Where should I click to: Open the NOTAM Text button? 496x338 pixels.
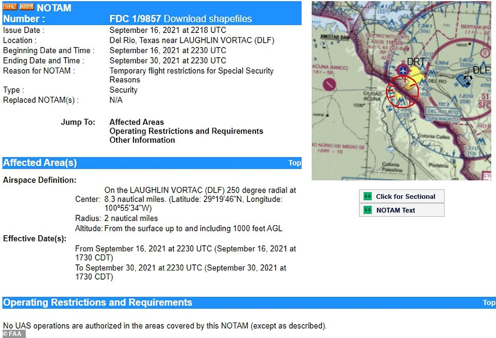(402, 210)
